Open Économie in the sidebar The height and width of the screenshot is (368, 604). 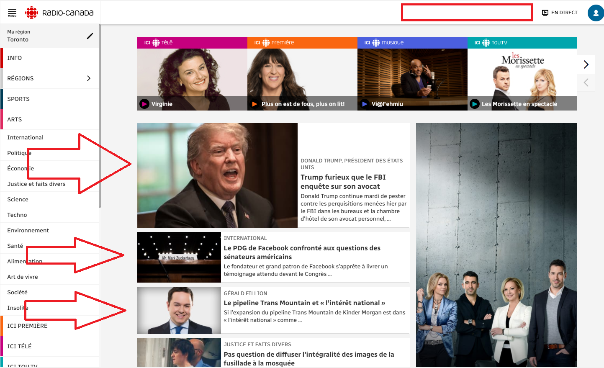coord(21,168)
